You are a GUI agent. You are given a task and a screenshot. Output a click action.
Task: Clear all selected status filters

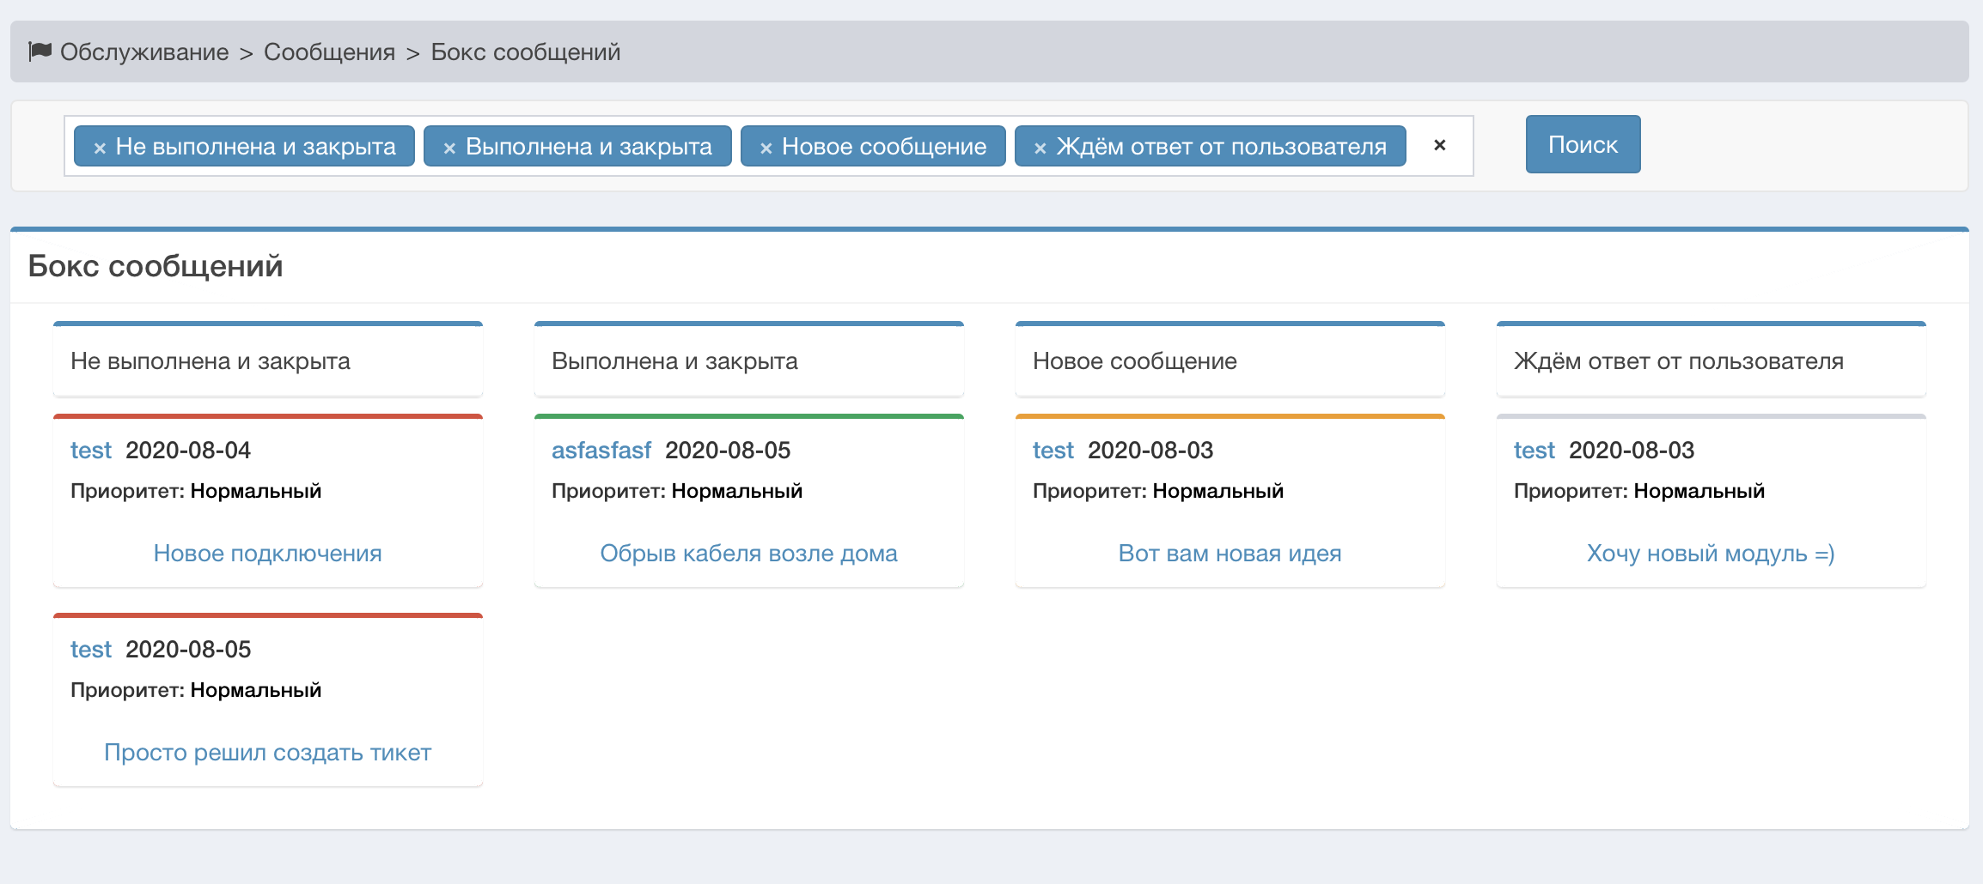click(1439, 145)
